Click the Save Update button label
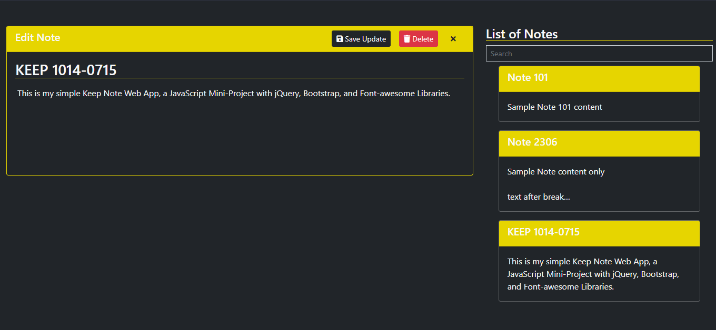This screenshot has width=716, height=330. 365,39
